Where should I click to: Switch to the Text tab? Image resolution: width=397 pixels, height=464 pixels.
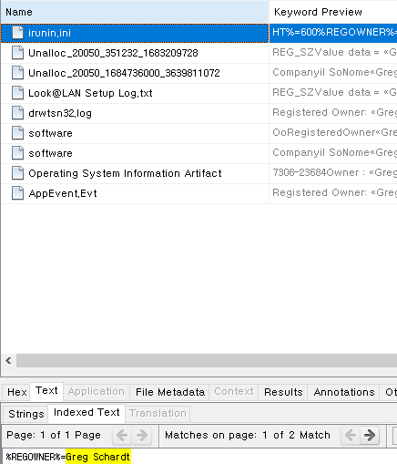pyautogui.click(x=46, y=391)
